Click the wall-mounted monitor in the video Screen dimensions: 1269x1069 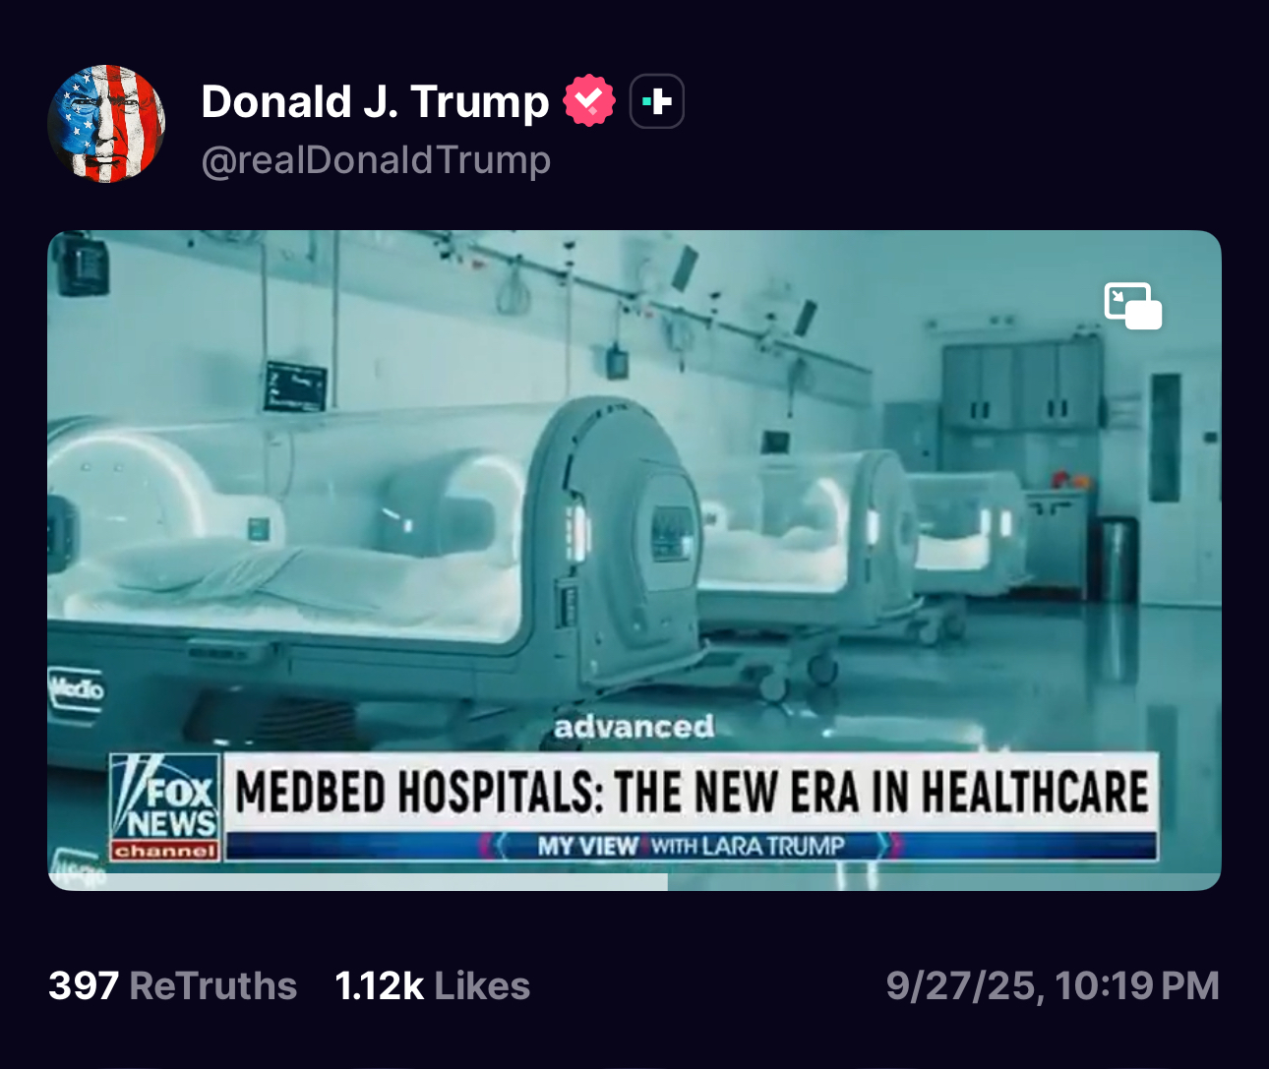coord(295,386)
